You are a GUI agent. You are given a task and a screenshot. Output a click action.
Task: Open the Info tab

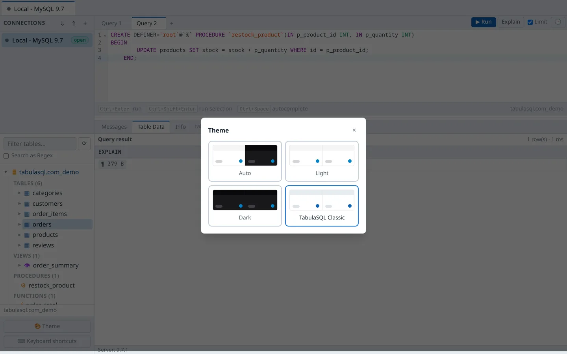coord(180,127)
